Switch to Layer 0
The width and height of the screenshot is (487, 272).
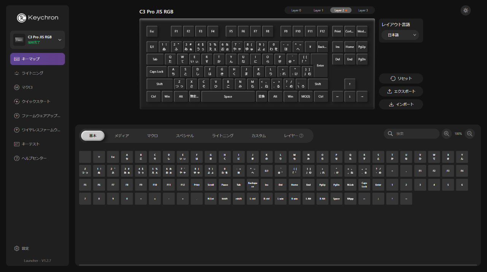(296, 10)
